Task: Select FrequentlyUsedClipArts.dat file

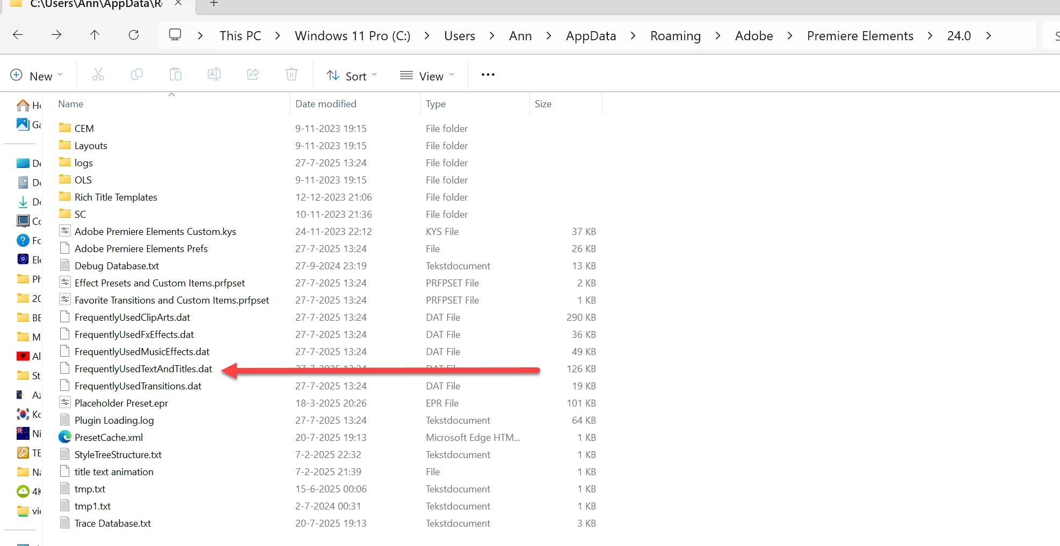Action: coord(132,317)
